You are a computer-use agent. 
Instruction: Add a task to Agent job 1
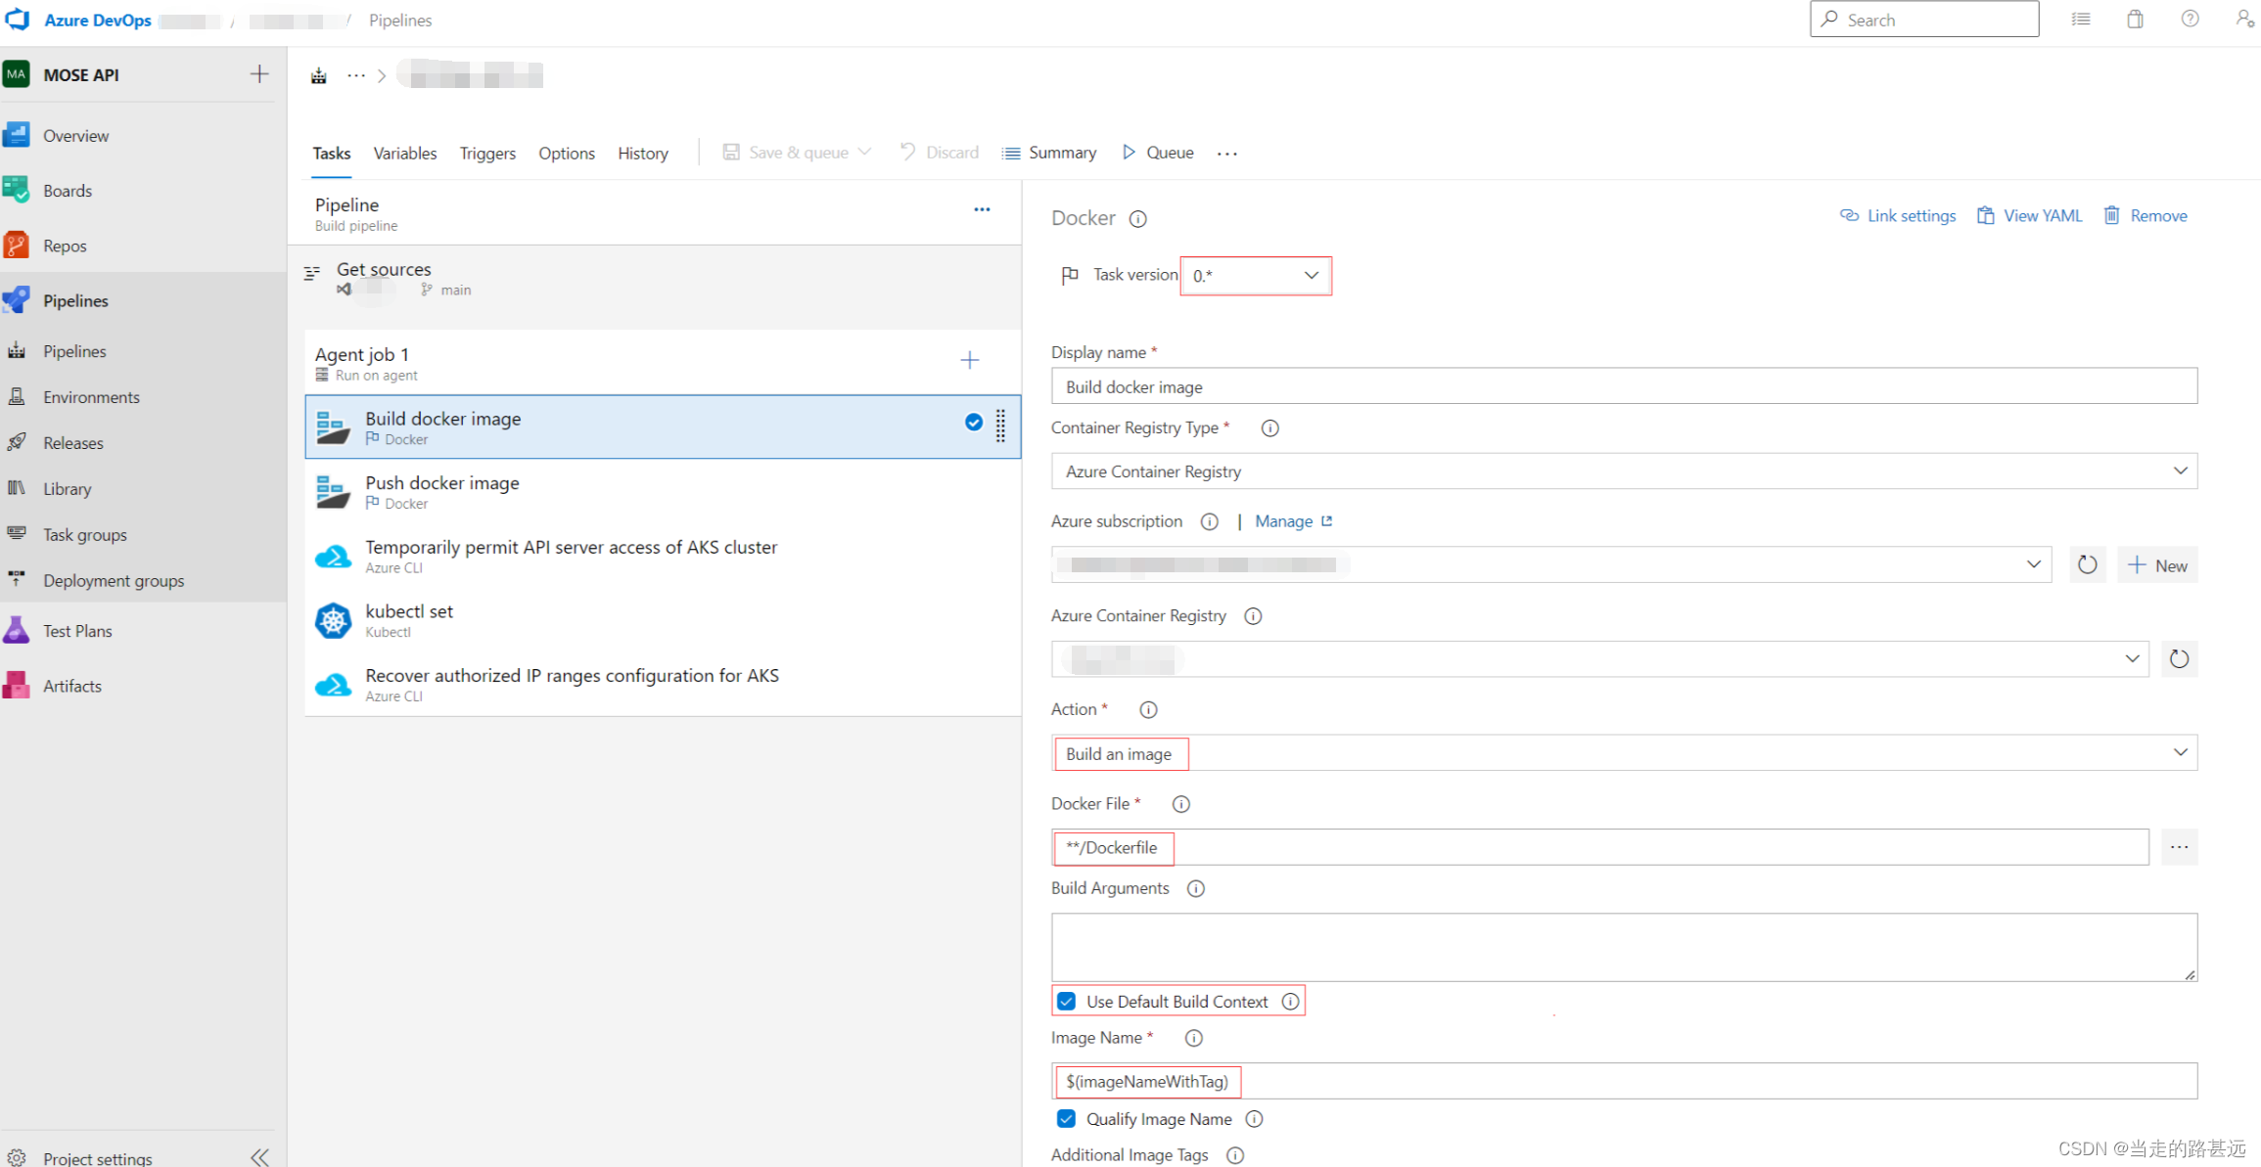coord(969,360)
